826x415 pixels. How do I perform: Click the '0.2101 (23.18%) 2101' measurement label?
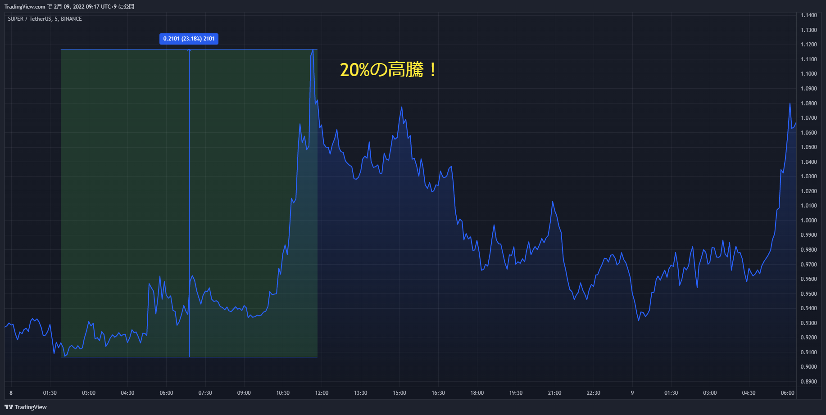tap(189, 39)
